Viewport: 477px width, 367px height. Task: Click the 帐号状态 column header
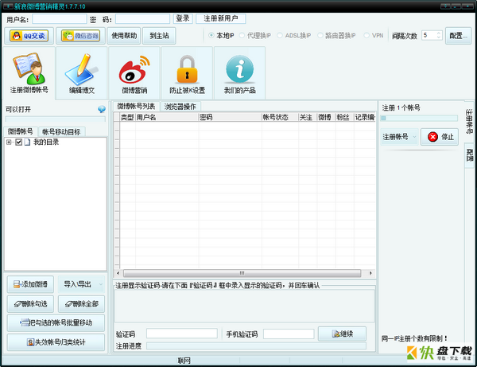280,117
